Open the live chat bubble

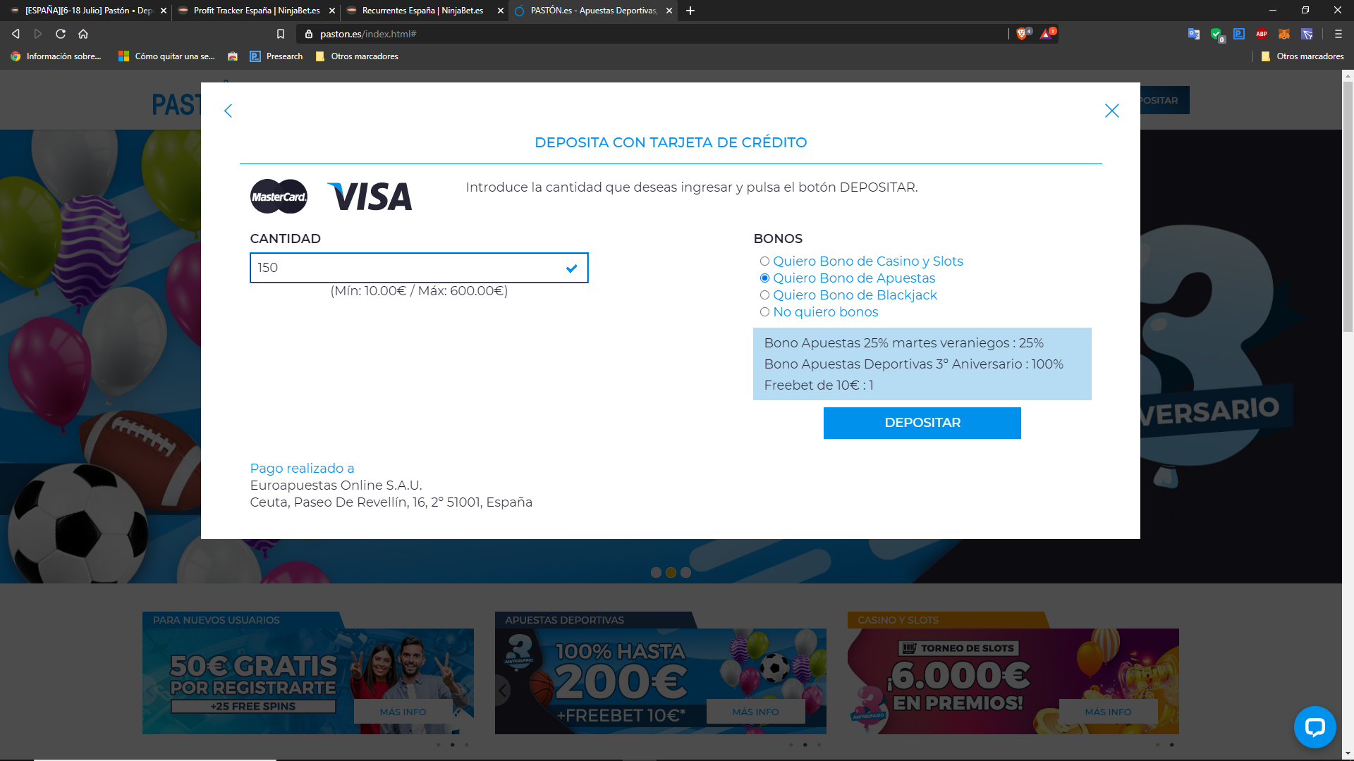[x=1315, y=726]
